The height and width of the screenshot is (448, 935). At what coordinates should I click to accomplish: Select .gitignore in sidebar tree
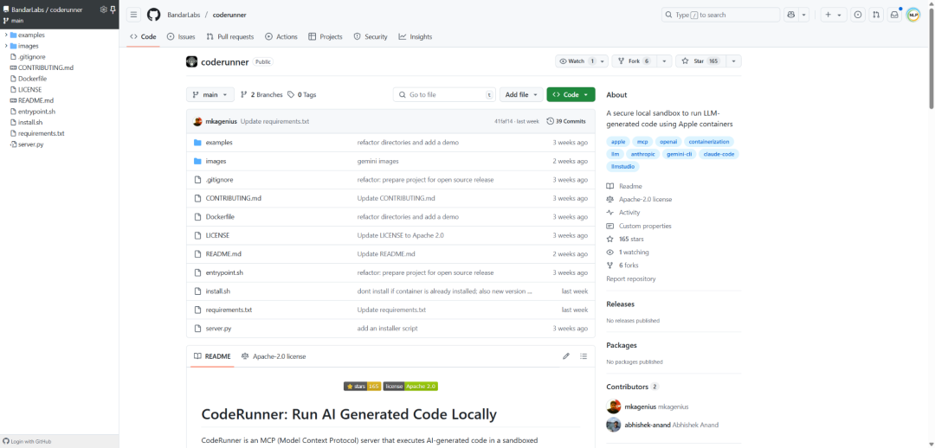[x=31, y=56]
